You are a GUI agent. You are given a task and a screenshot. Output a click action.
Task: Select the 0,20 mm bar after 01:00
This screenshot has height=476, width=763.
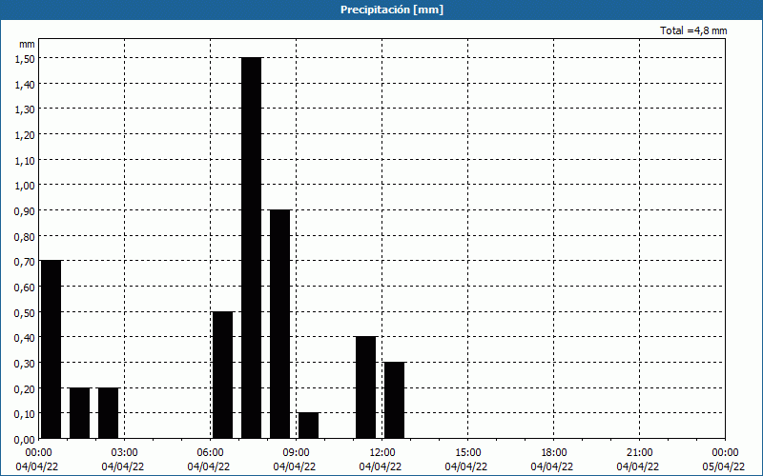pos(80,413)
